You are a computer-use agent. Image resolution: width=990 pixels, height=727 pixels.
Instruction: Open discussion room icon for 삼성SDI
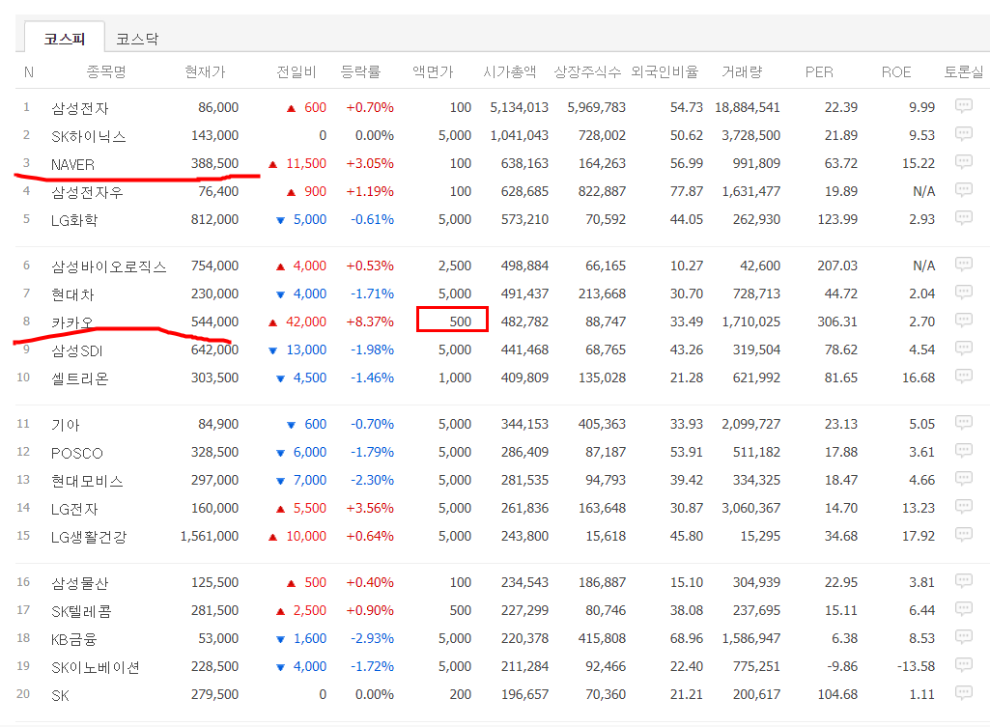point(964,348)
